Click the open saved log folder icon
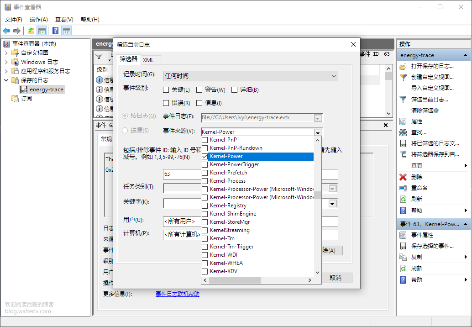 (403, 66)
